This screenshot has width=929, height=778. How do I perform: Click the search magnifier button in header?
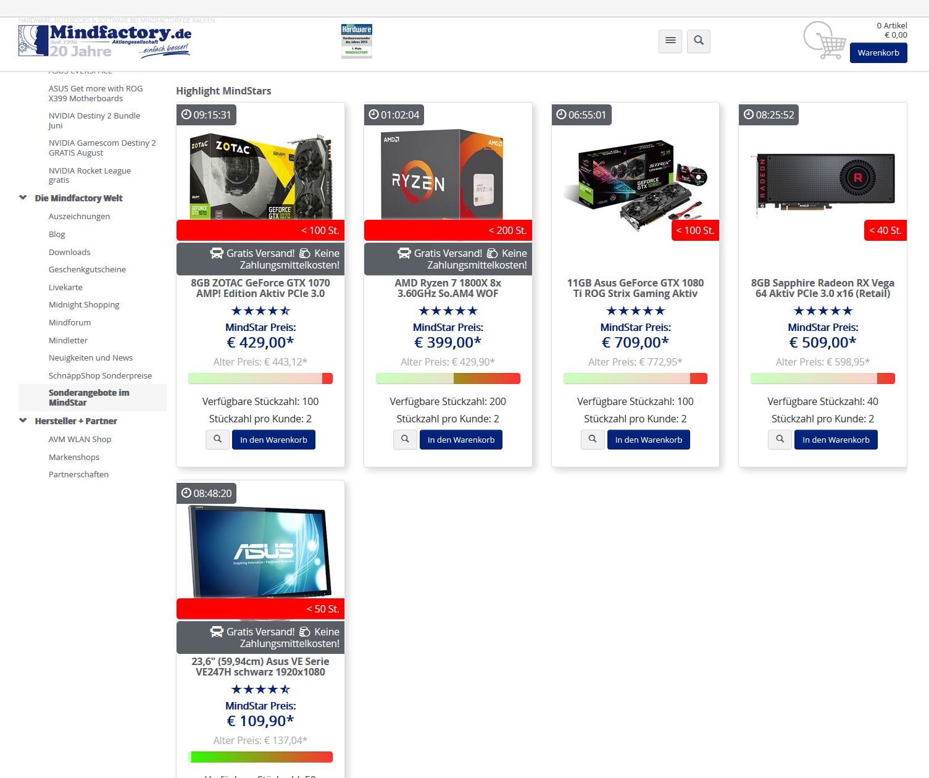point(699,41)
